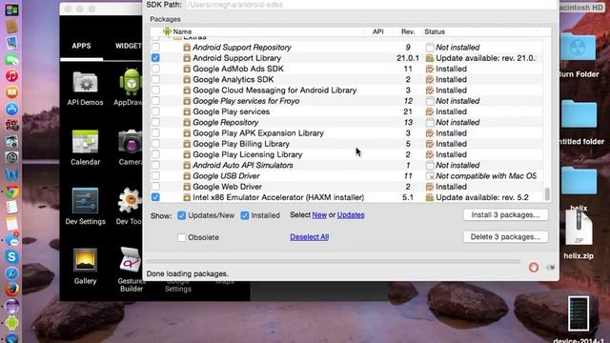The height and width of the screenshot is (343, 610).
Task: Select Google Cloud Messaging for Android Library
Action: (347, 90)
